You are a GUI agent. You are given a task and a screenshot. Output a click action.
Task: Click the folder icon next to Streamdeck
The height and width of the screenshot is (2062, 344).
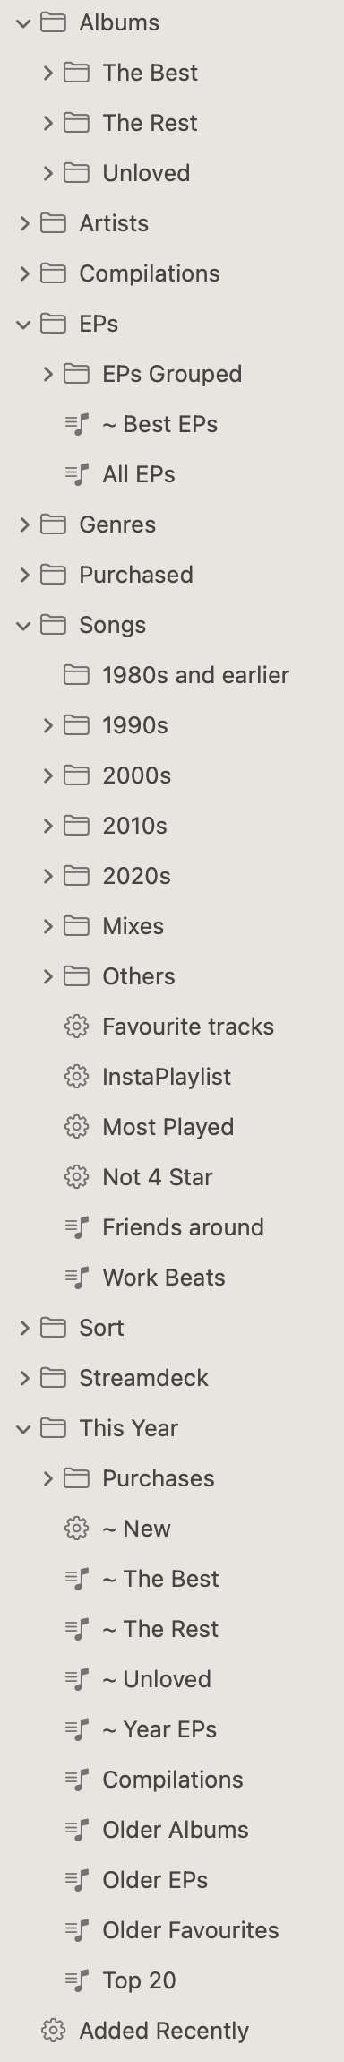pyautogui.click(x=54, y=1377)
